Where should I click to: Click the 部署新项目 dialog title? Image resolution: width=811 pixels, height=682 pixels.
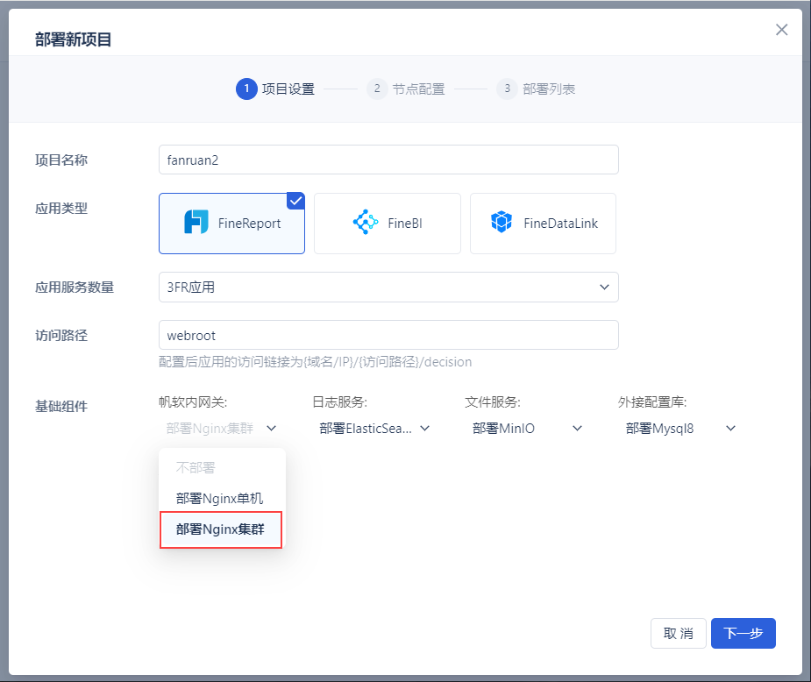(74, 39)
